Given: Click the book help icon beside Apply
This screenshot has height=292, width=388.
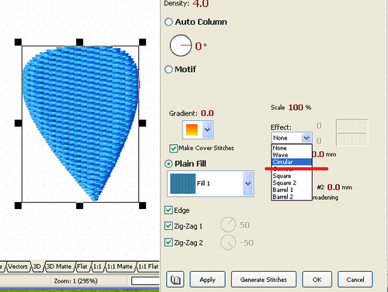Looking at the screenshot, I should click(x=175, y=280).
